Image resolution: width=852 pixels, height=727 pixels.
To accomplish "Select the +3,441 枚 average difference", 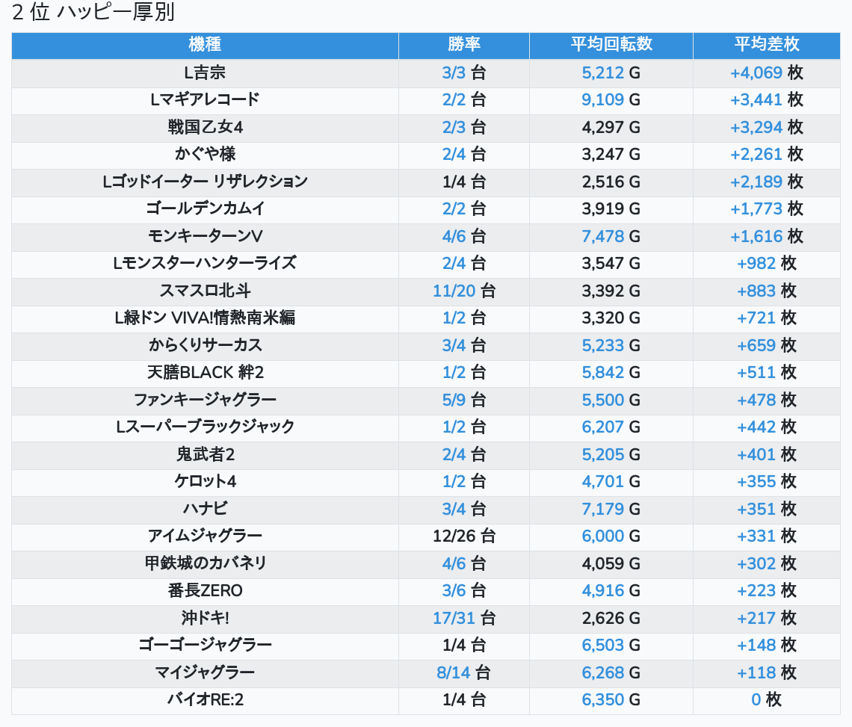I will coord(767,100).
